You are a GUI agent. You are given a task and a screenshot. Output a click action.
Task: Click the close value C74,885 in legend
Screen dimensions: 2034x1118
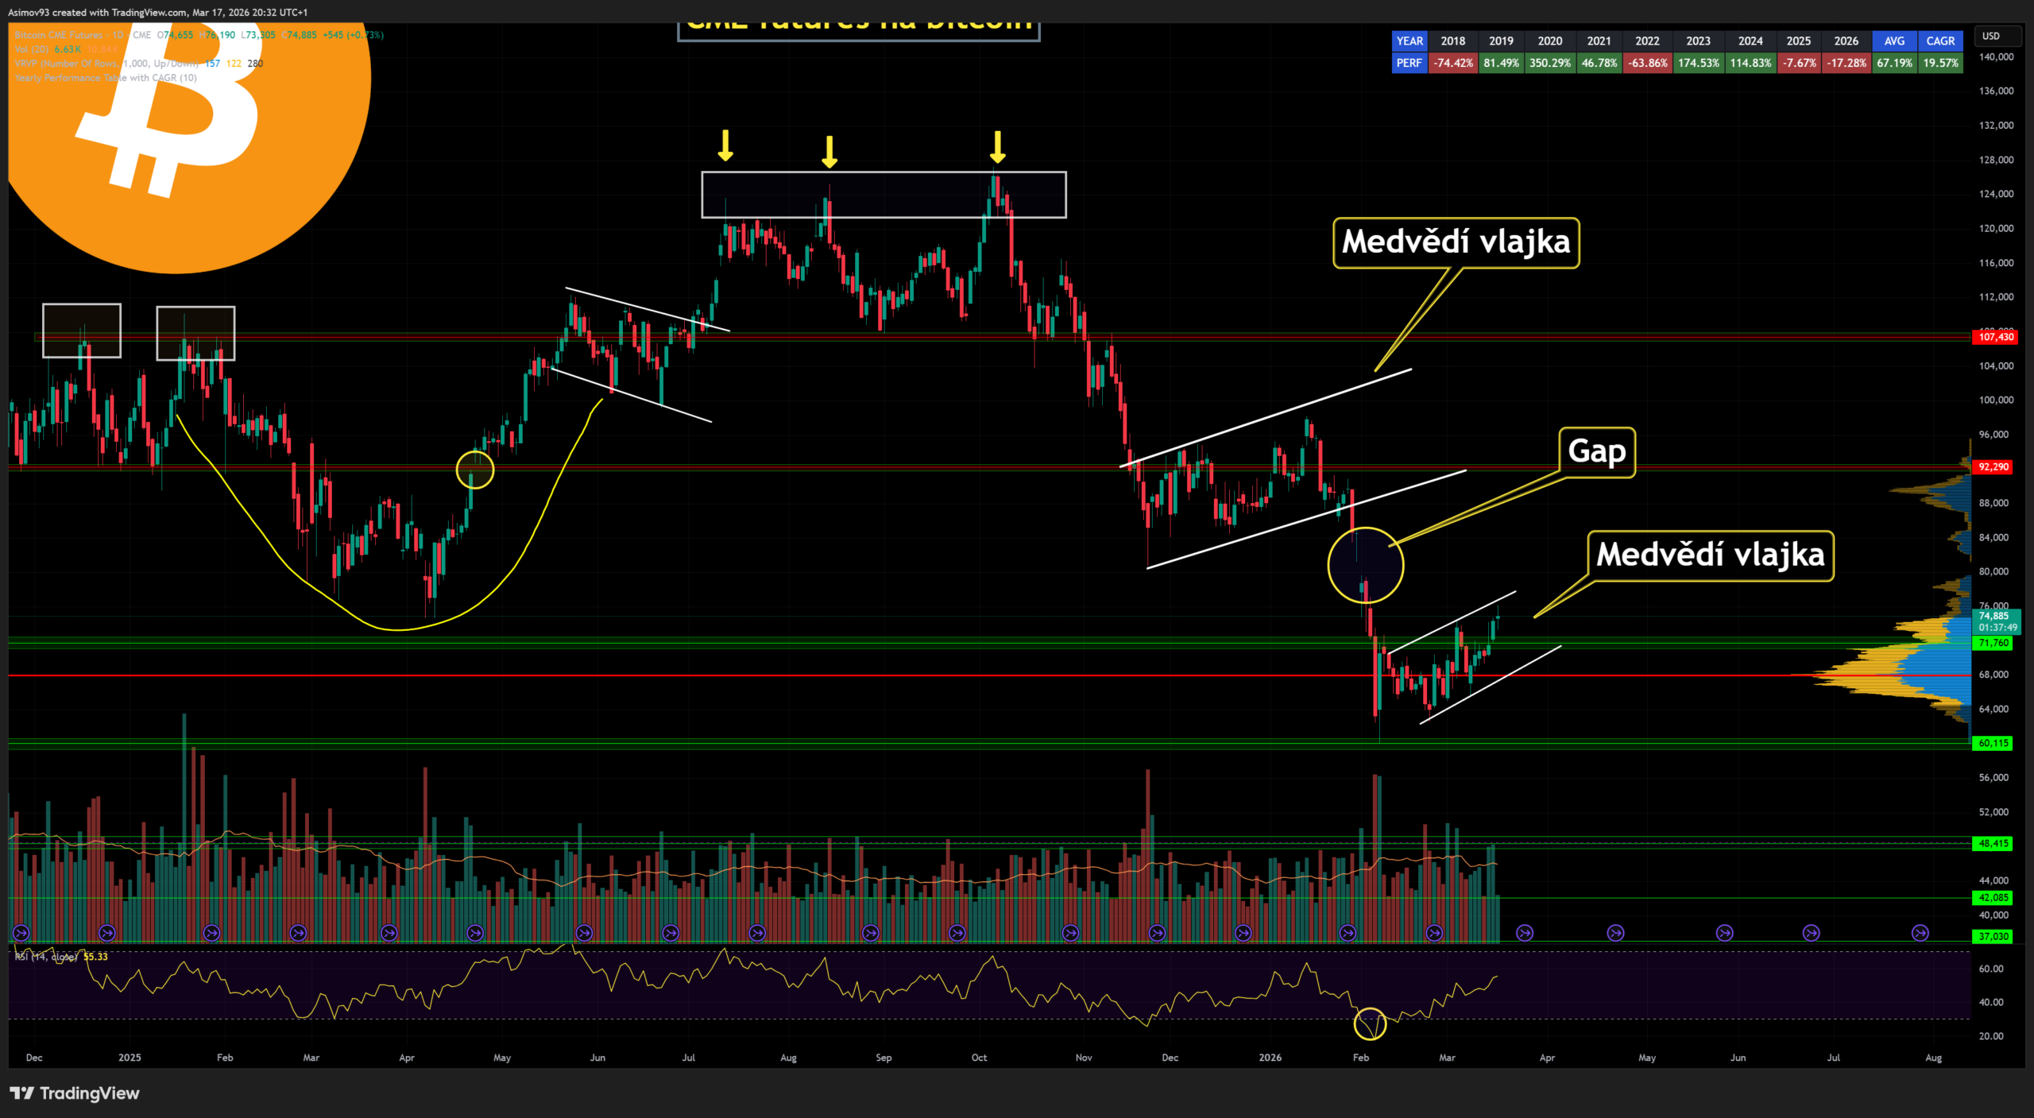[300, 35]
